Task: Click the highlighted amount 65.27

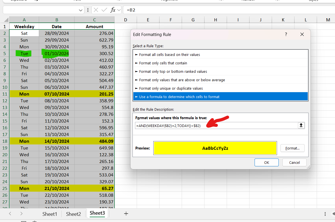Action: pyautogui.click(x=95, y=189)
